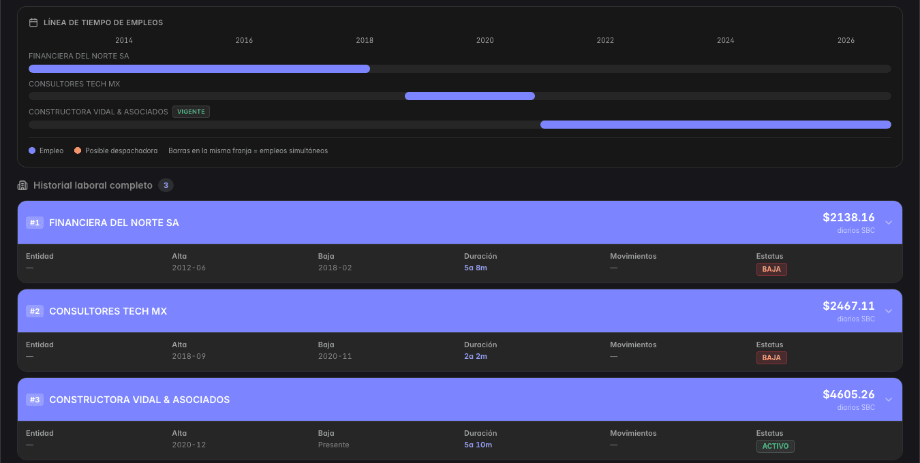
Task: Click the orange Posible despachadora legend dot
Action: (78, 150)
